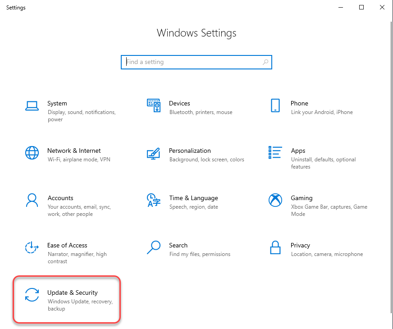Image resolution: width=393 pixels, height=329 pixels.
Task: Click the Apps list icon
Action: pyautogui.click(x=275, y=153)
